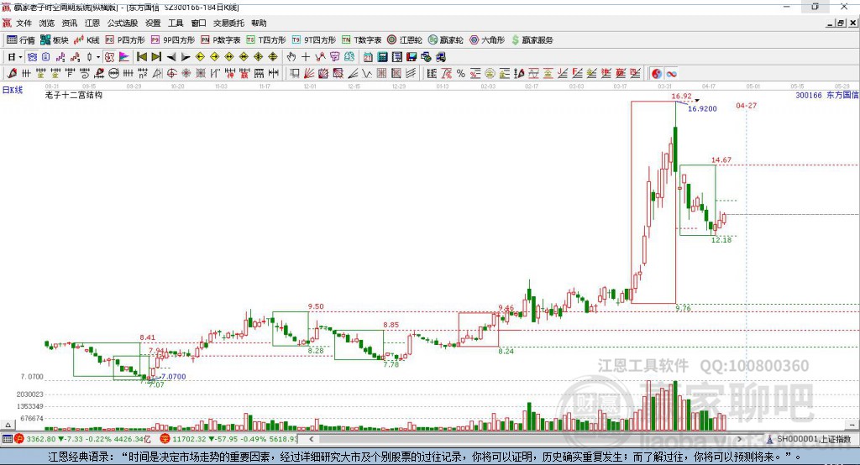
Task: Click the pink gradient triangle icon
Action: tap(124, 57)
